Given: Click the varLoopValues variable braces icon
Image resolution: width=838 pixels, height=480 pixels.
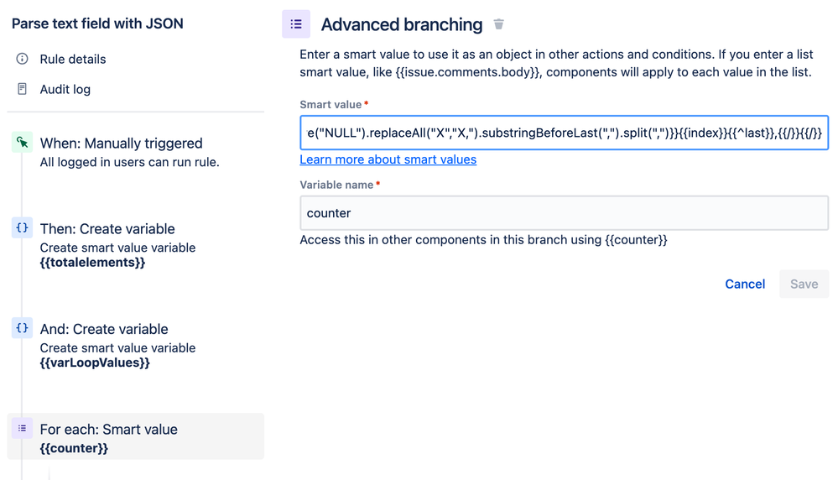Looking at the screenshot, I should [23, 328].
